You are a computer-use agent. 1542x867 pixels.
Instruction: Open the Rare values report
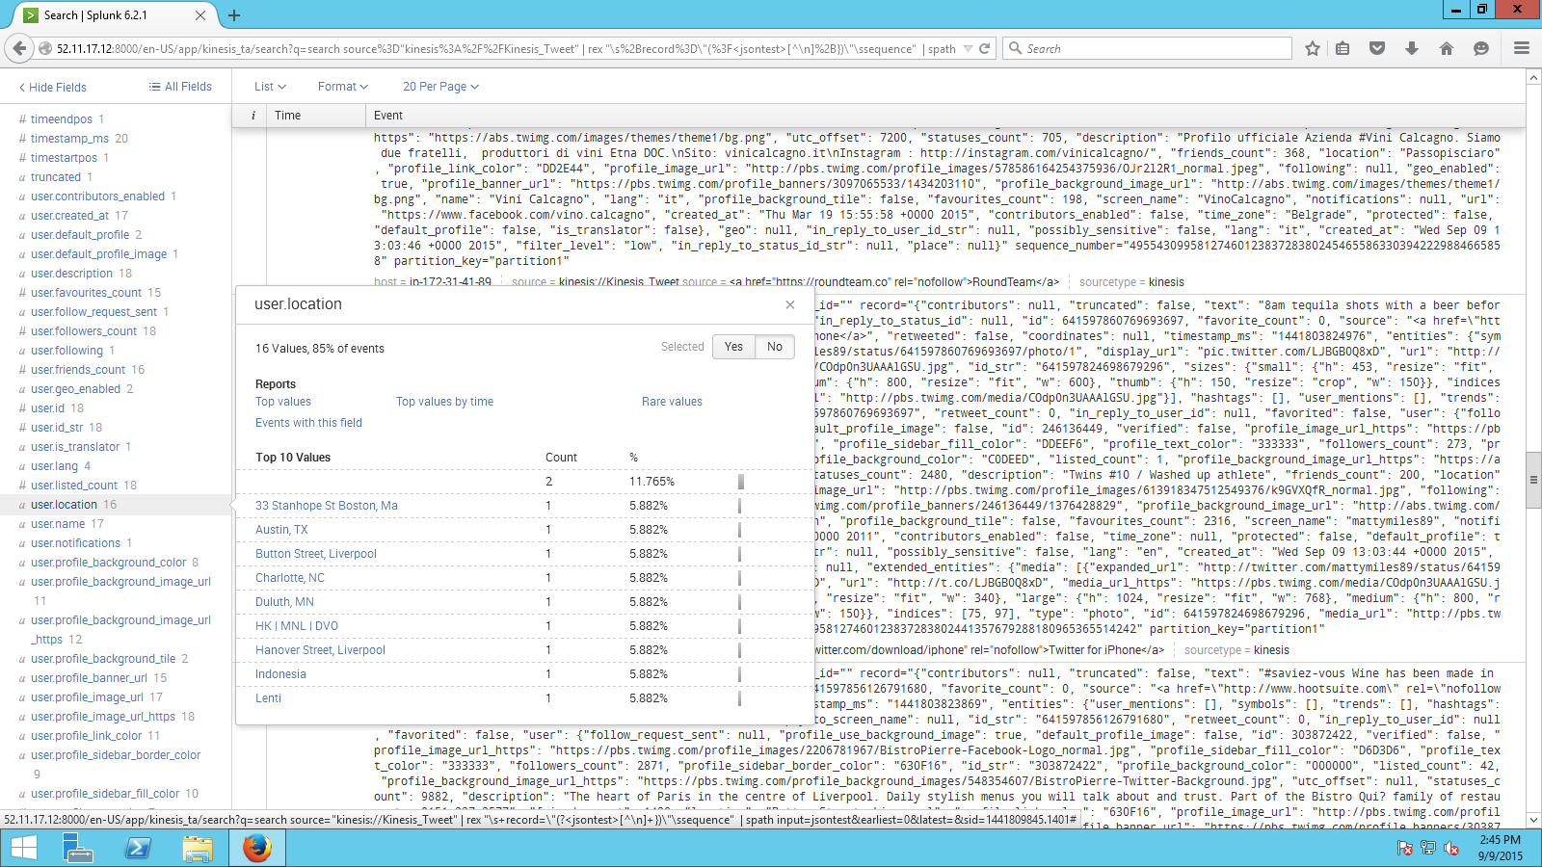click(x=672, y=402)
